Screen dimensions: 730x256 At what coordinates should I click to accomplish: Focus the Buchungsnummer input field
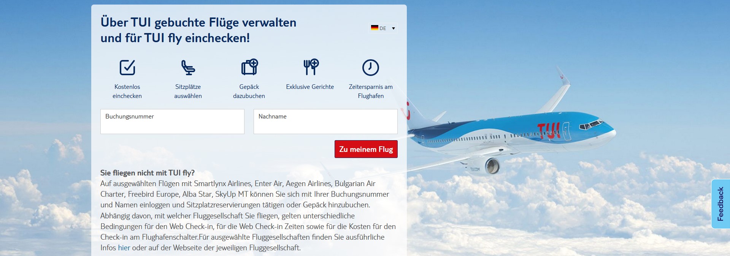(x=172, y=122)
